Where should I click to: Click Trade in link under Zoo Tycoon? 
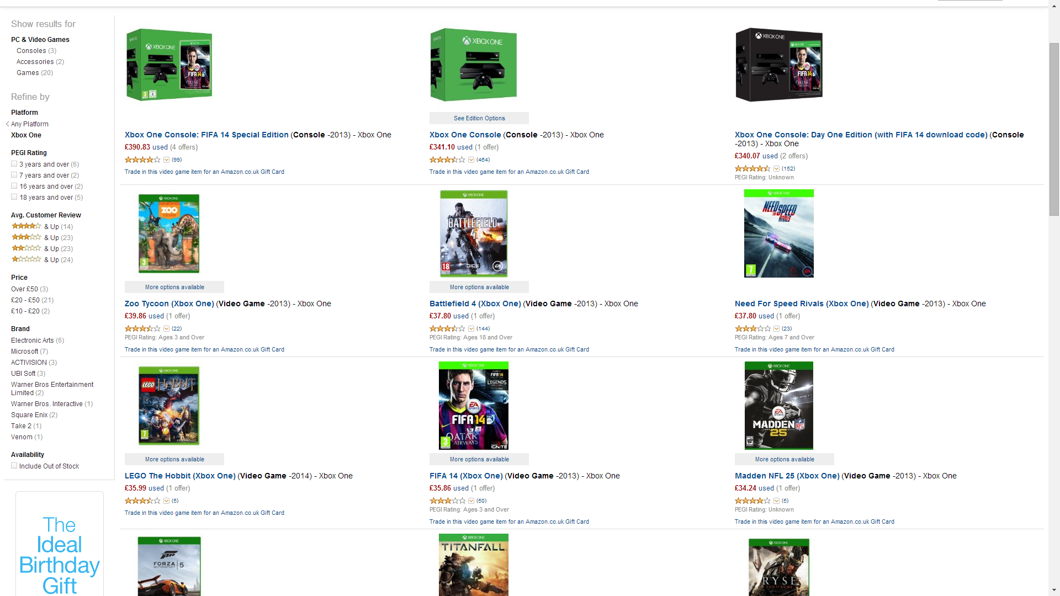[x=204, y=349]
